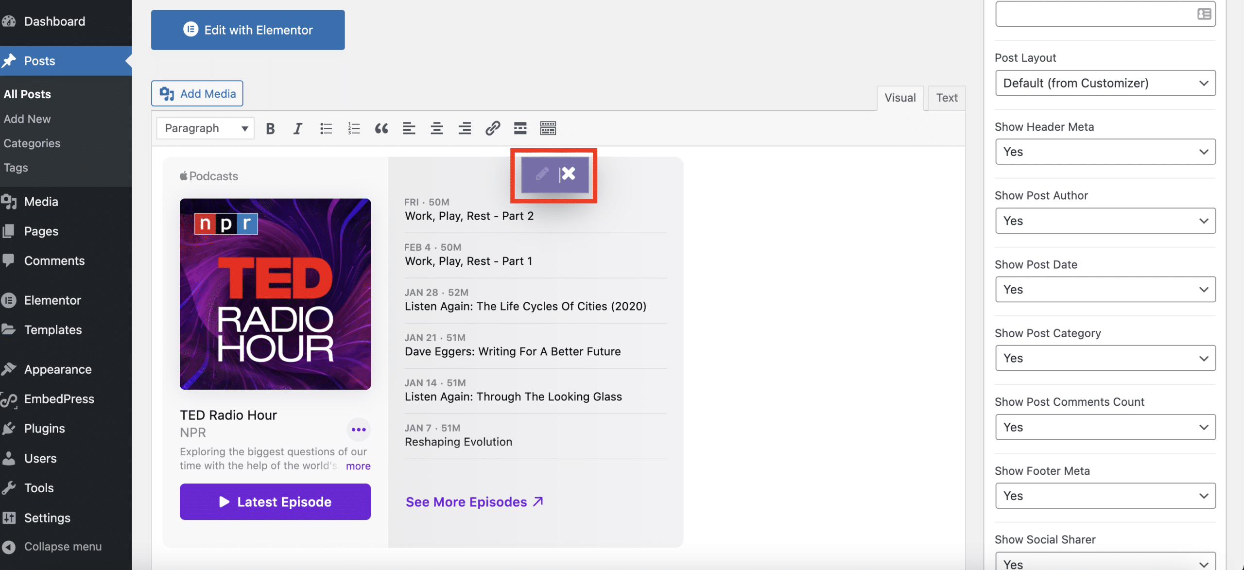
Task: Apply italic formatting
Action: tap(297, 128)
